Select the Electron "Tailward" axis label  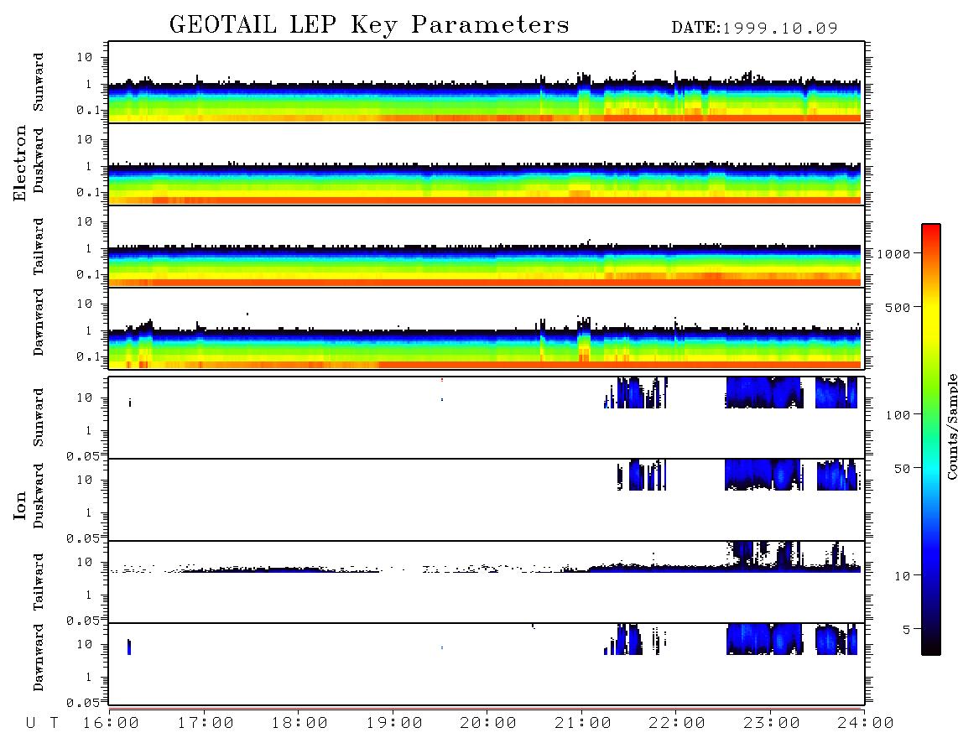(x=39, y=246)
